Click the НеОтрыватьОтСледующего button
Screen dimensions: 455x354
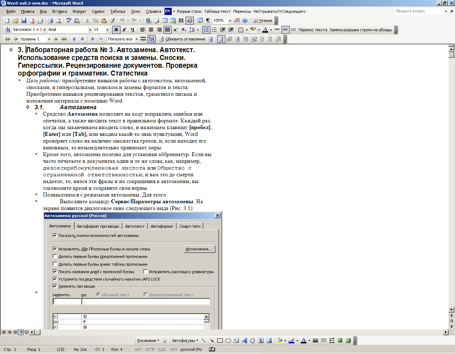coord(279,11)
